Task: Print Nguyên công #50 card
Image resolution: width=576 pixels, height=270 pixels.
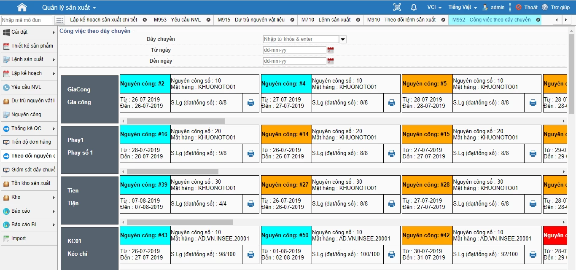Action: [x=392, y=254]
